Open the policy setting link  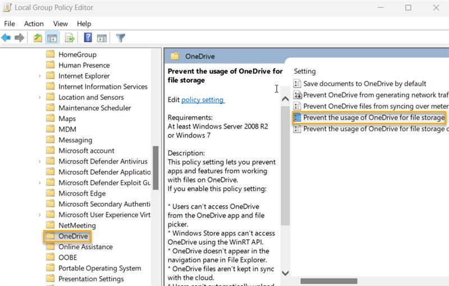203,99
